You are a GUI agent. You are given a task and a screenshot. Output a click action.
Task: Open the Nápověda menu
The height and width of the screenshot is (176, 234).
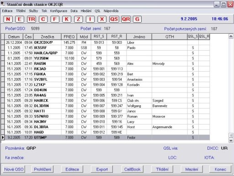pos(111,11)
